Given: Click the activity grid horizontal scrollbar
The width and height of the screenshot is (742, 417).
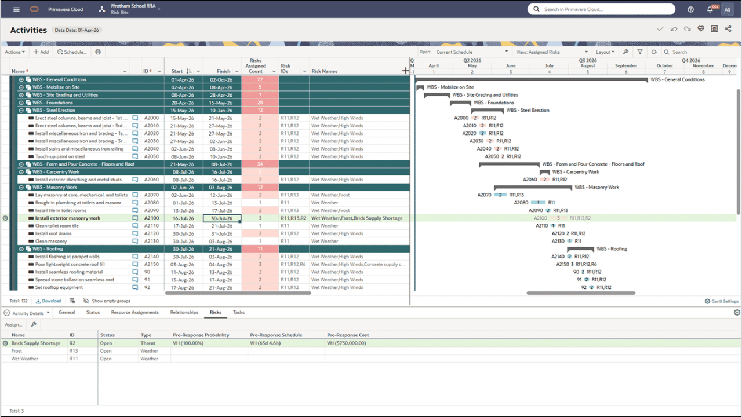Looking at the screenshot, I should (238, 293).
